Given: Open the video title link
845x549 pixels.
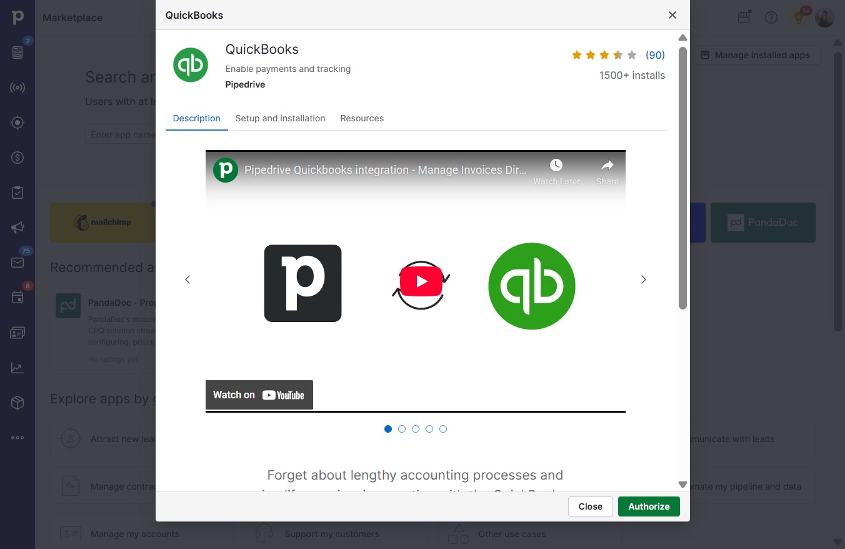Looking at the screenshot, I should [386, 169].
